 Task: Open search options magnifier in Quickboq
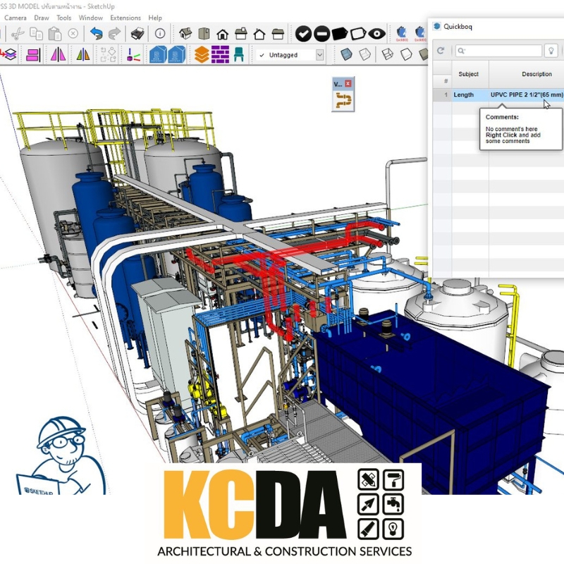[460, 51]
